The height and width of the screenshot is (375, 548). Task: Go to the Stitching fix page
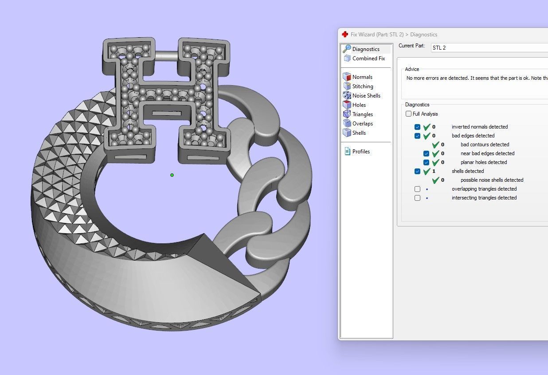363,86
